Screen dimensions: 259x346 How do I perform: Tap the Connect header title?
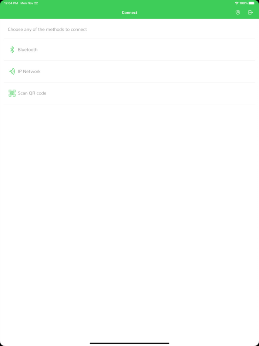pos(129,13)
